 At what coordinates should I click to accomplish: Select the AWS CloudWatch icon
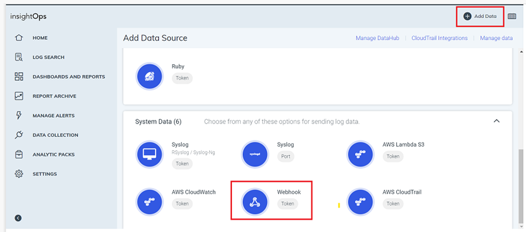click(149, 202)
